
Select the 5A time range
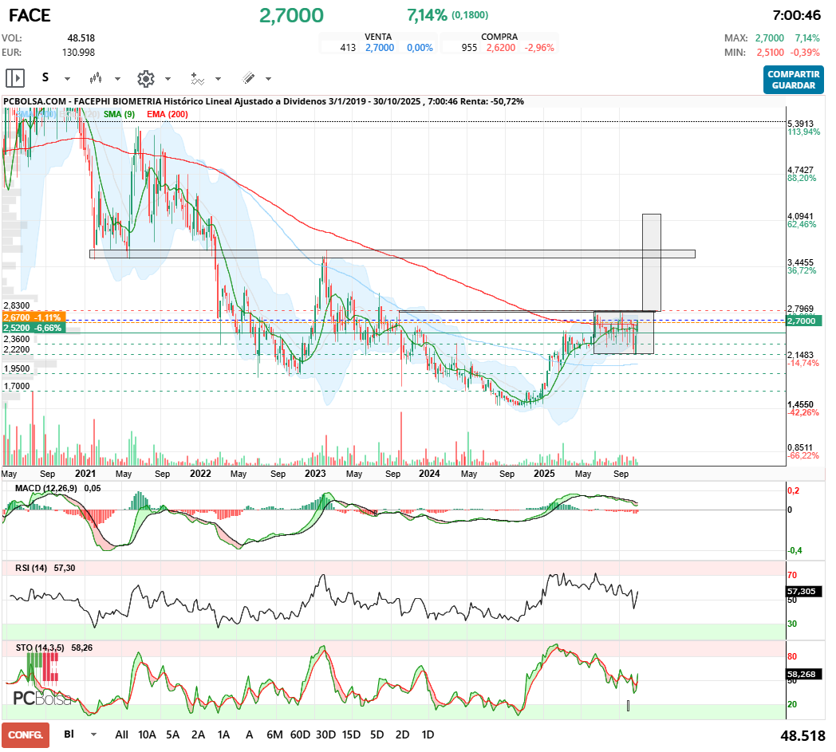point(172,734)
